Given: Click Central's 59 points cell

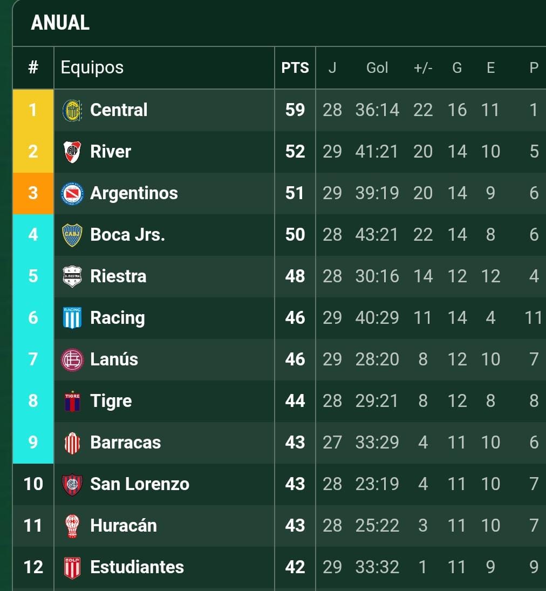Looking at the screenshot, I should pos(295,110).
